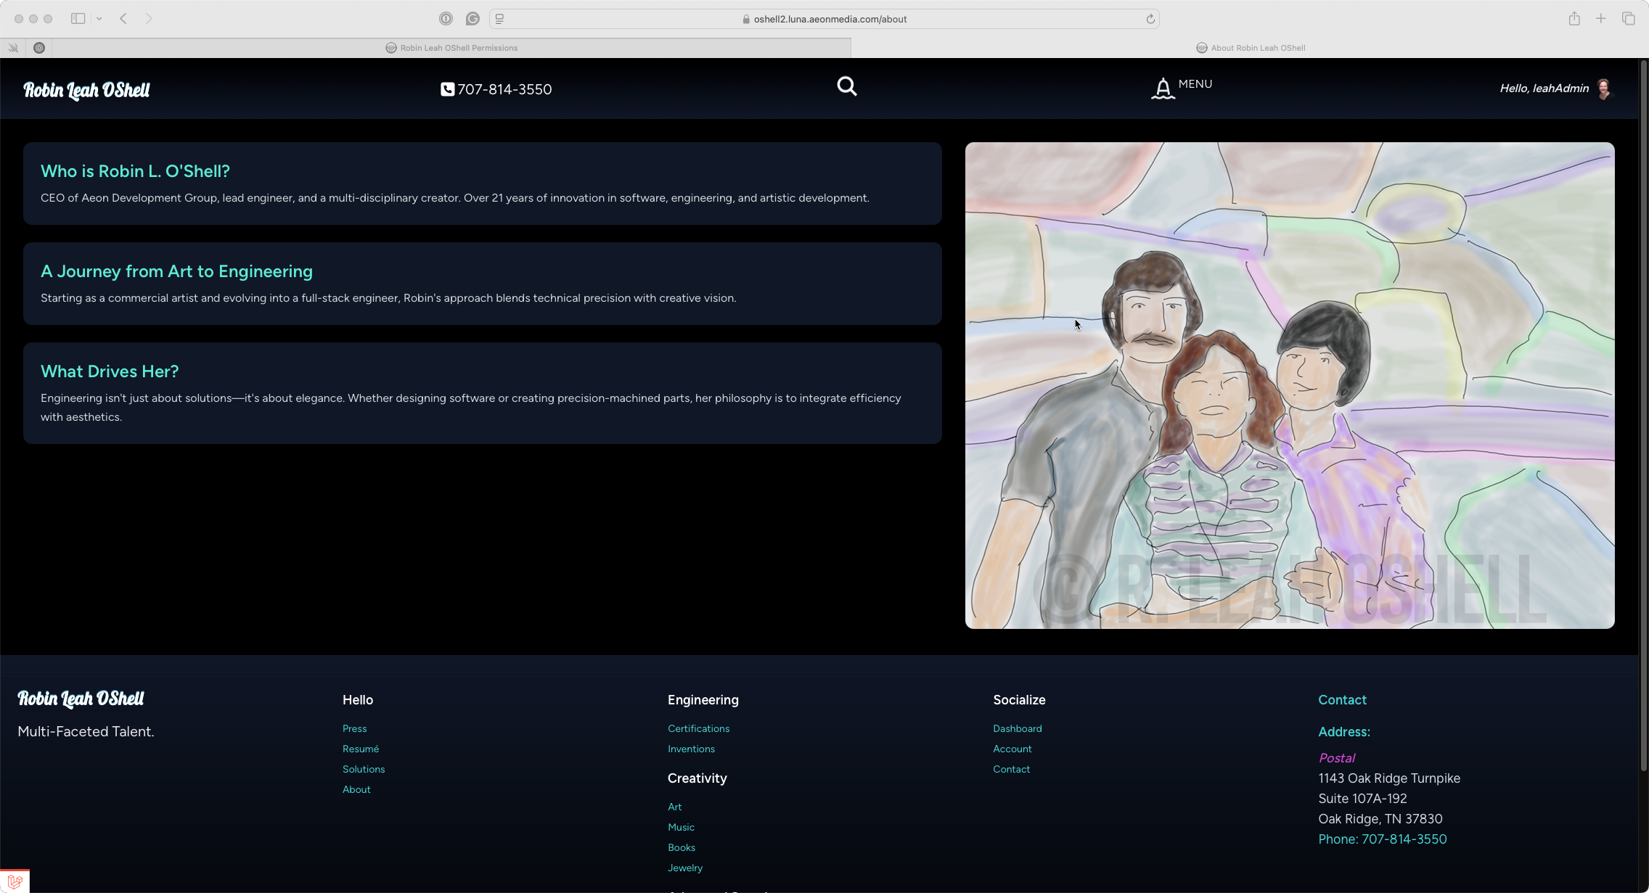Click the family sketch artwork image

tap(1289, 385)
